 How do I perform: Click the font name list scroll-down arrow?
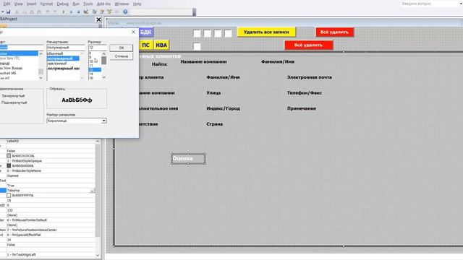point(41,78)
